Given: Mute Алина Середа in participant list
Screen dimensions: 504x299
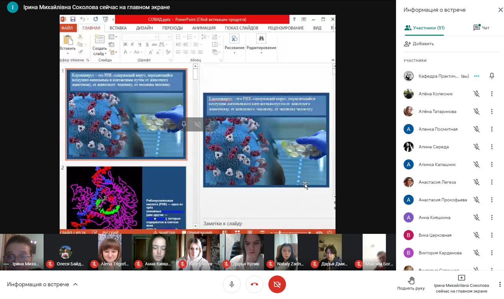Looking at the screenshot, I should click(x=476, y=147).
